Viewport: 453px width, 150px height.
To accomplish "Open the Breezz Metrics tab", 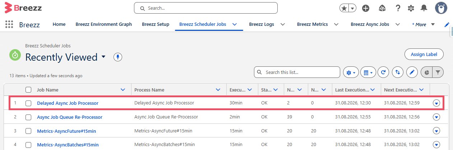I will (312, 24).
